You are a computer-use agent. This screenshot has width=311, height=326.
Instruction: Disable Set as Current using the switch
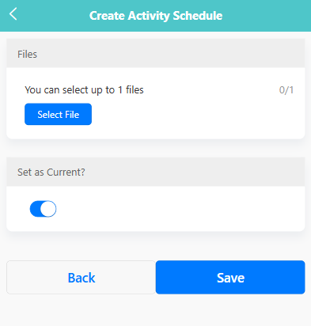click(43, 209)
